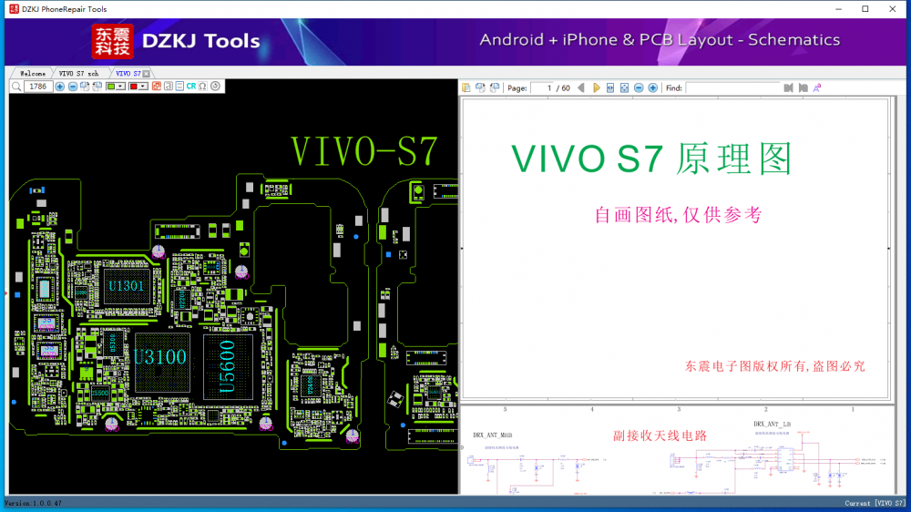Go to next page in schematic viewer
The height and width of the screenshot is (512, 911).
tap(597, 88)
